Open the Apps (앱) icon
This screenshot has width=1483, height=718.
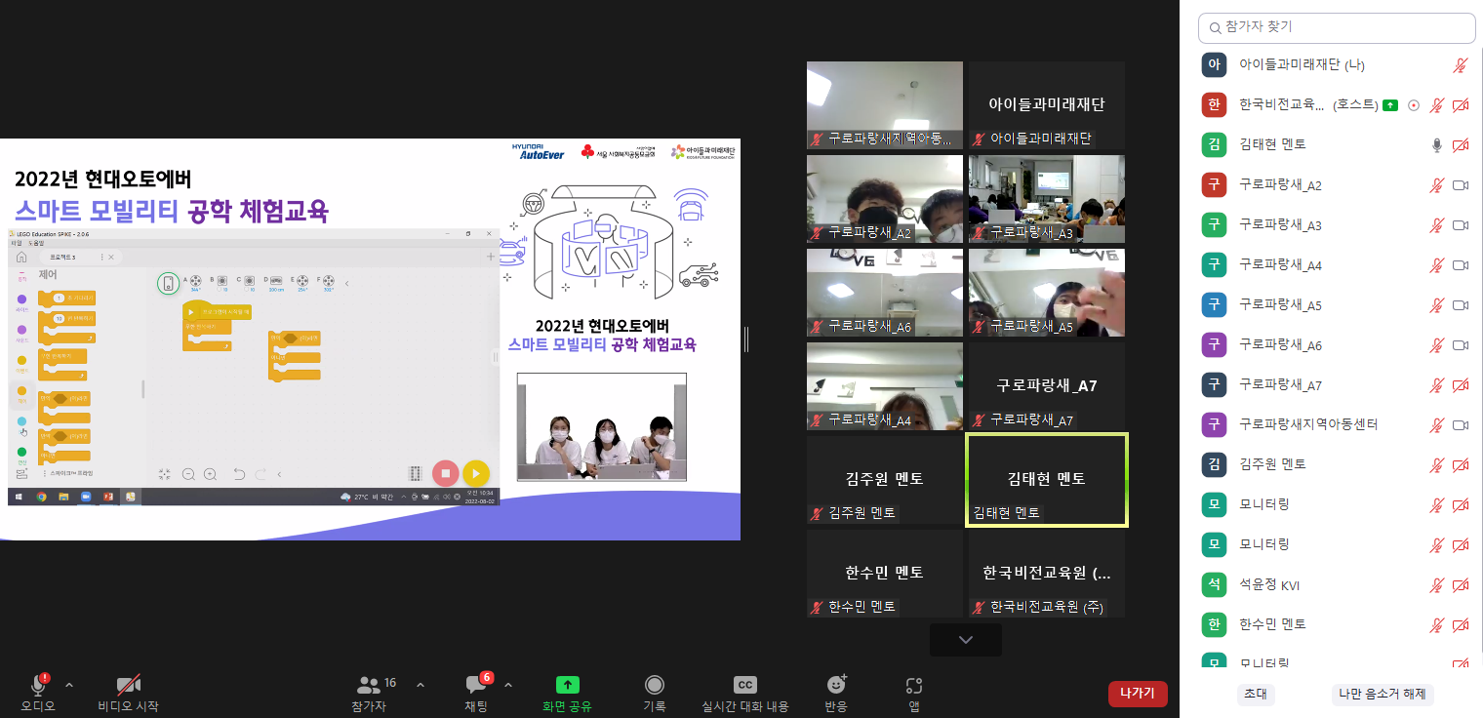(913, 685)
